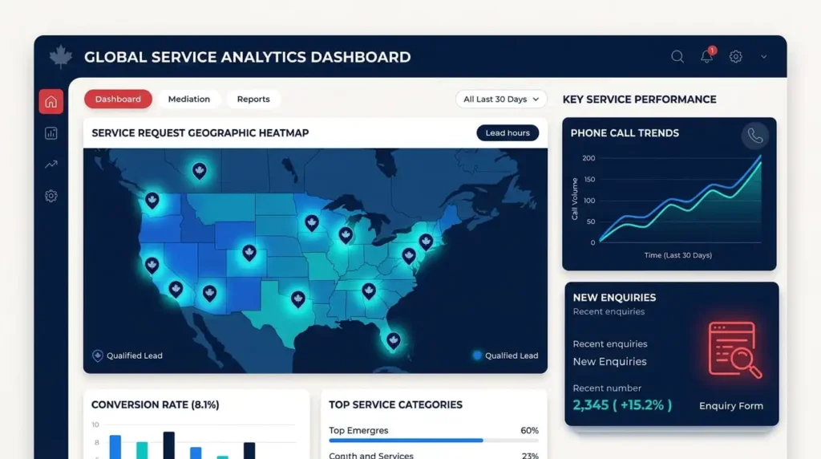Select the map pin in Canada
The width and height of the screenshot is (821, 459).
[x=199, y=171]
